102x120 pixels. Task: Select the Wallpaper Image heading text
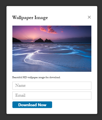[30, 18]
